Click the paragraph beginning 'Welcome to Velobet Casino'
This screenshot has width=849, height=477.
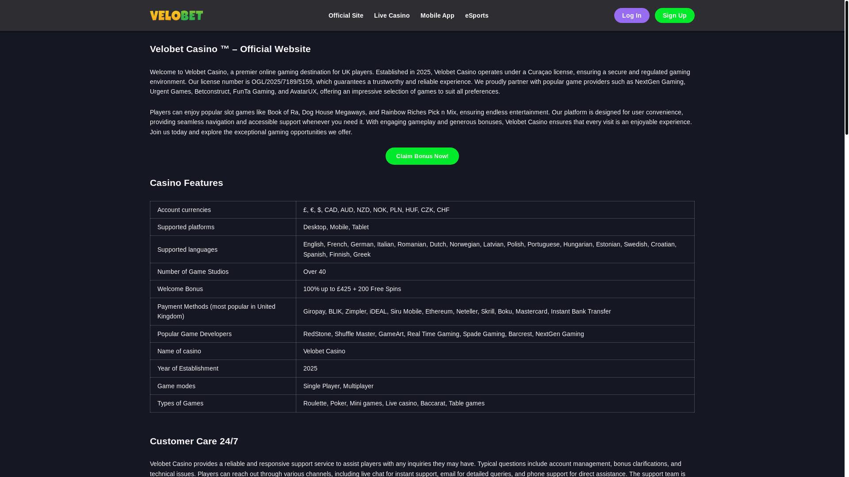(422, 82)
